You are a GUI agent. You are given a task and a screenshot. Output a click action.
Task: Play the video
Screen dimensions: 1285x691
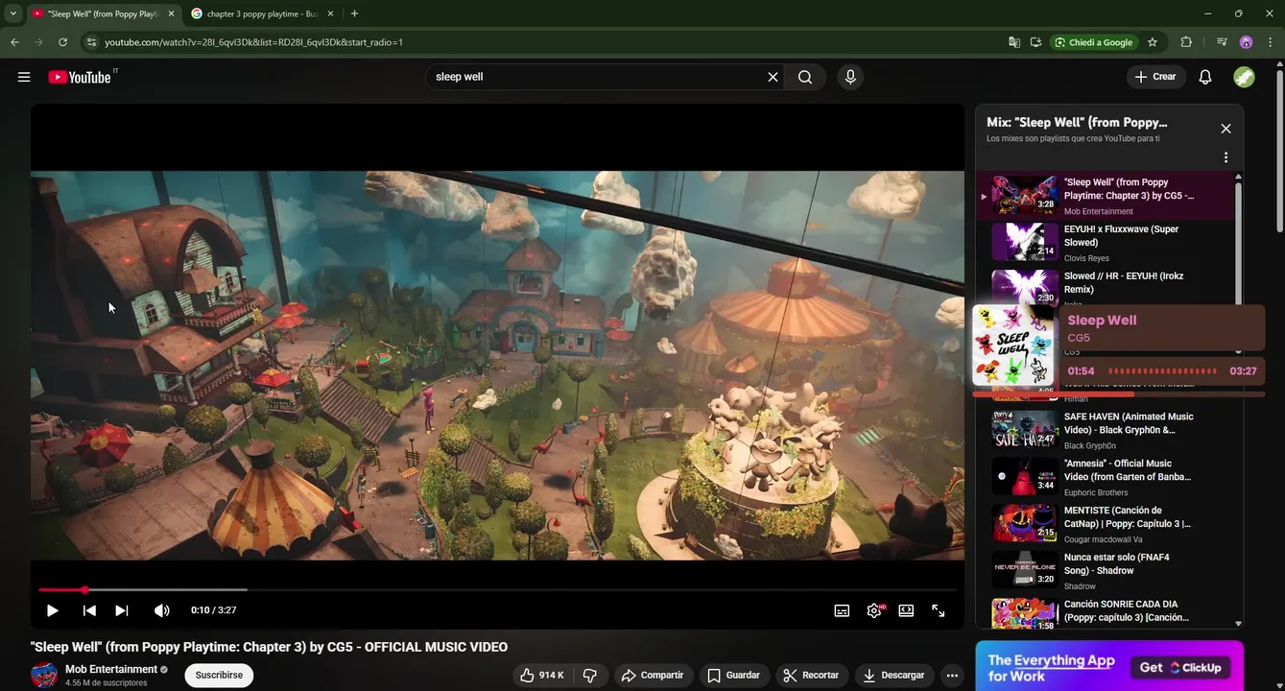point(53,610)
